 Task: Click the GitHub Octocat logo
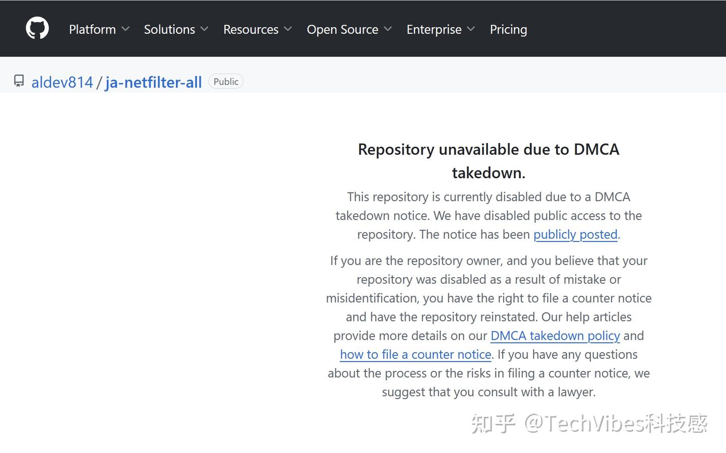point(37,28)
